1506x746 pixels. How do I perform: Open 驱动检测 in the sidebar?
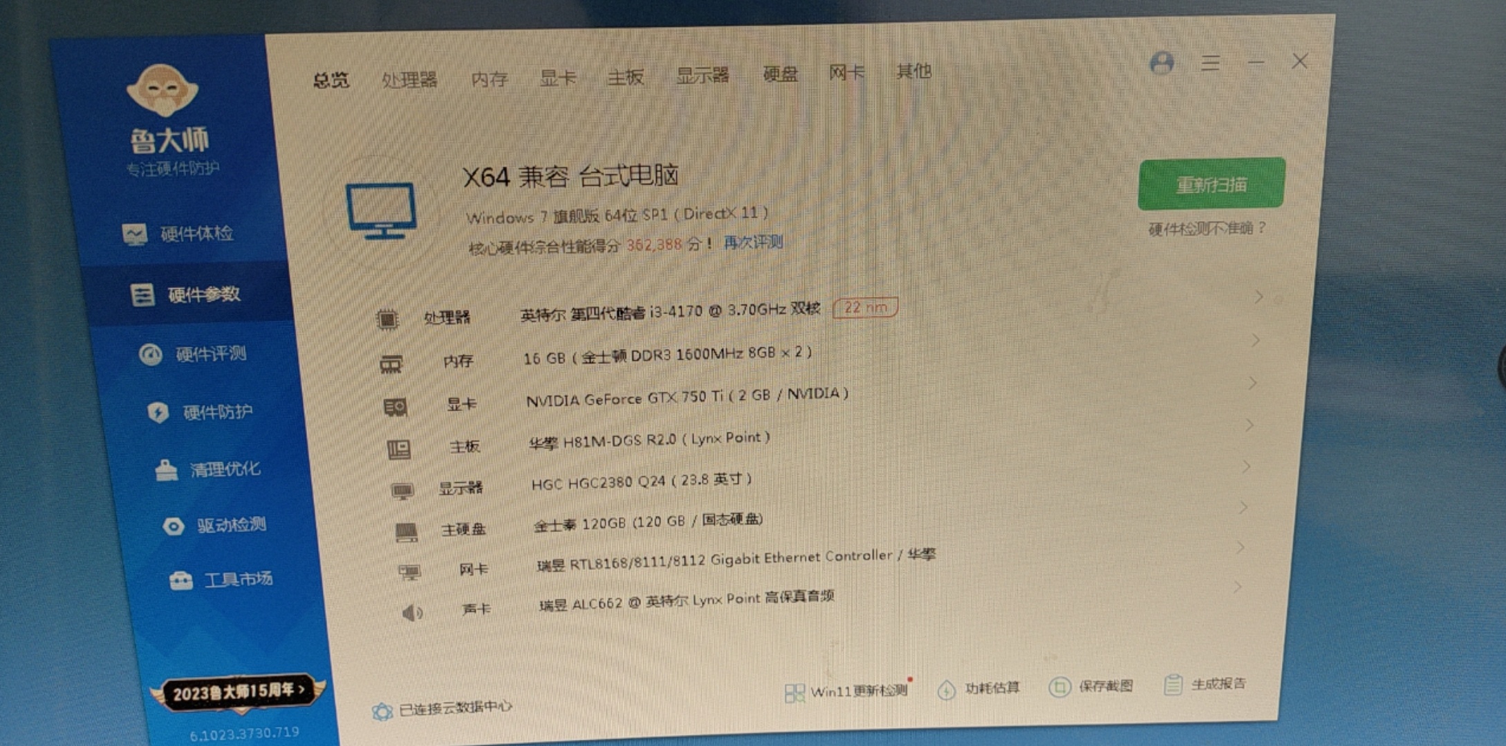(x=214, y=525)
